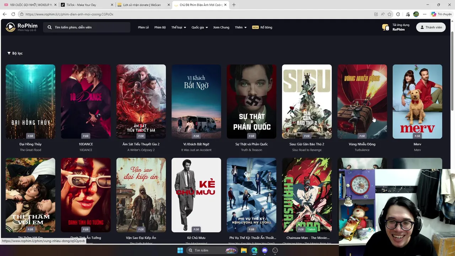Click the T.Minh badge on Chainsaw Man

311,229
